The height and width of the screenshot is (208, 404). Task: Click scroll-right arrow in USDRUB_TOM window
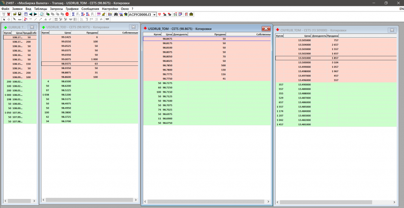click(269, 202)
